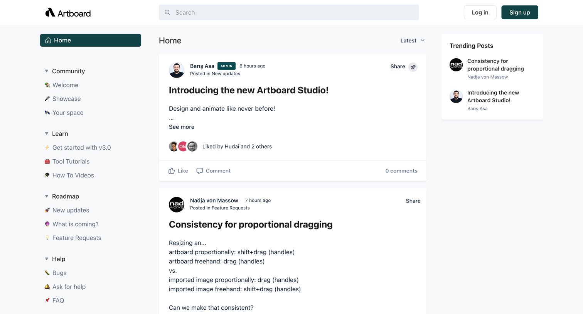Expand the post with See more
Viewport: 583px width, 314px height.
[182, 127]
